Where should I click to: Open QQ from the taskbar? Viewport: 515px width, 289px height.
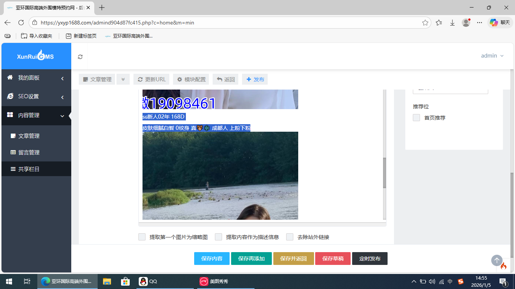148,281
